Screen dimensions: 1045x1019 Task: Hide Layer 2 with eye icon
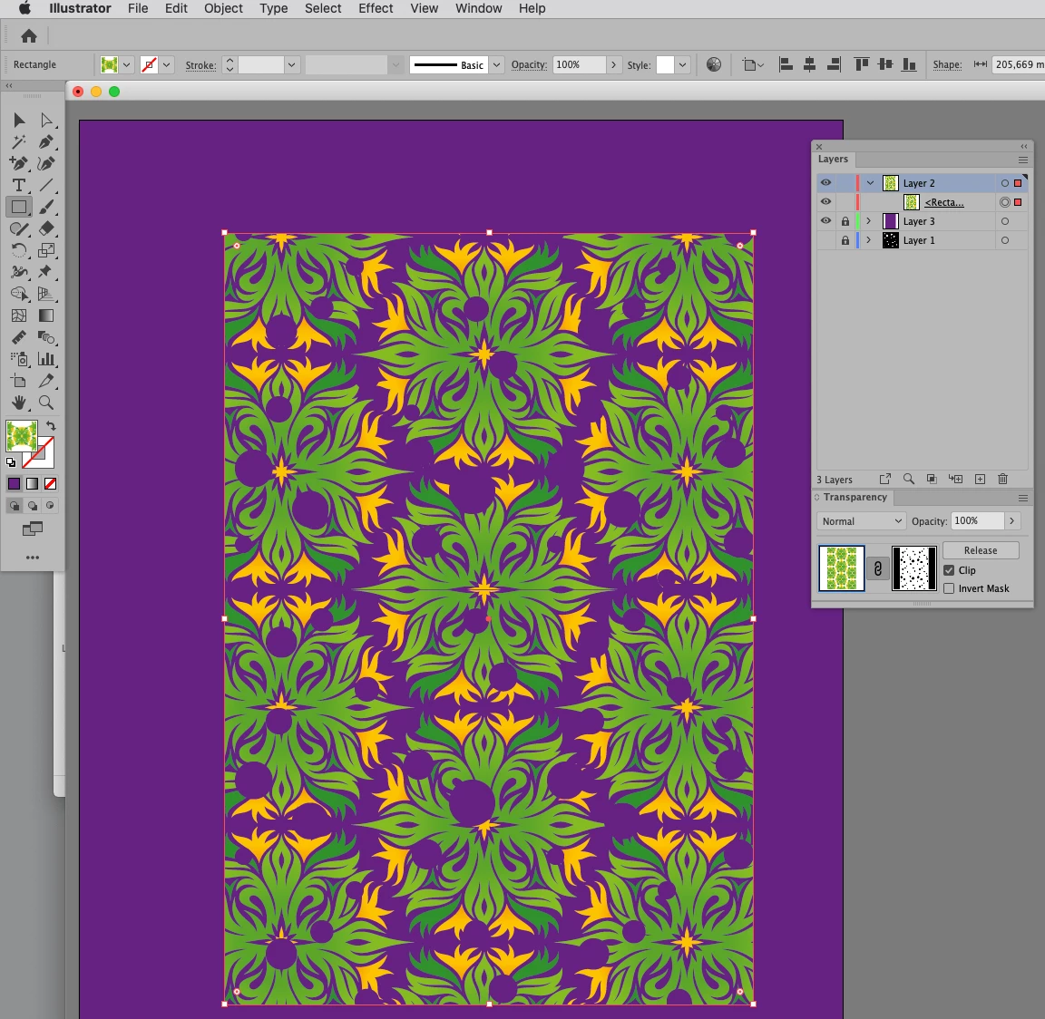(825, 182)
